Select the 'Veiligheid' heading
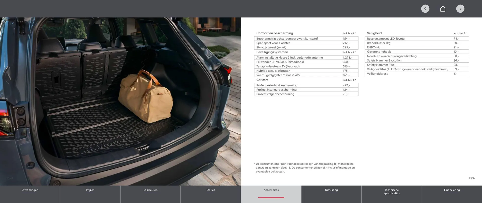This screenshot has height=203, width=482. coord(374,33)
